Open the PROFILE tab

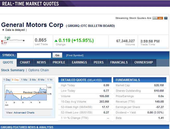click(59, 62)
